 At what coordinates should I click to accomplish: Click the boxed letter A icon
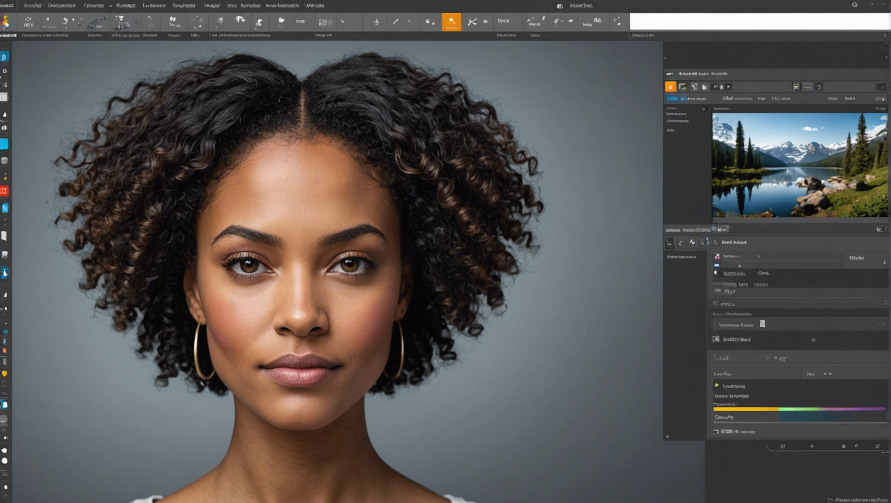pyautogui.click(x=716, y=339)
